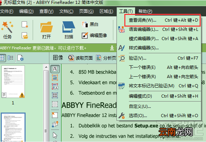206x142 pixels.
Task: Click 分析页 (Analyze Page) button
Action: coord(106,58)
